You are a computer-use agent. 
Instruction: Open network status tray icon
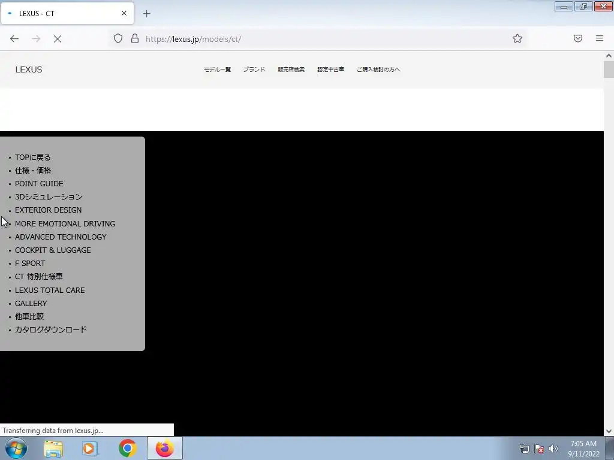coord(524,449)
